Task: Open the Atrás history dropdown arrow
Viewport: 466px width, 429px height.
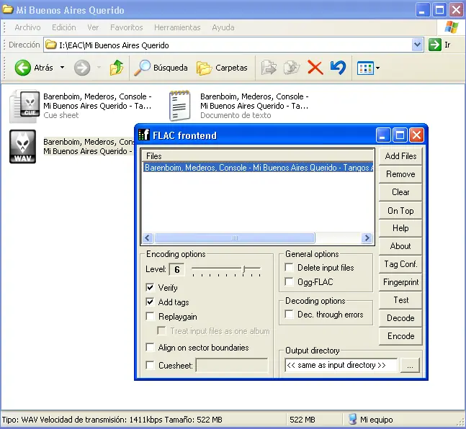Action: click(62, 68)
